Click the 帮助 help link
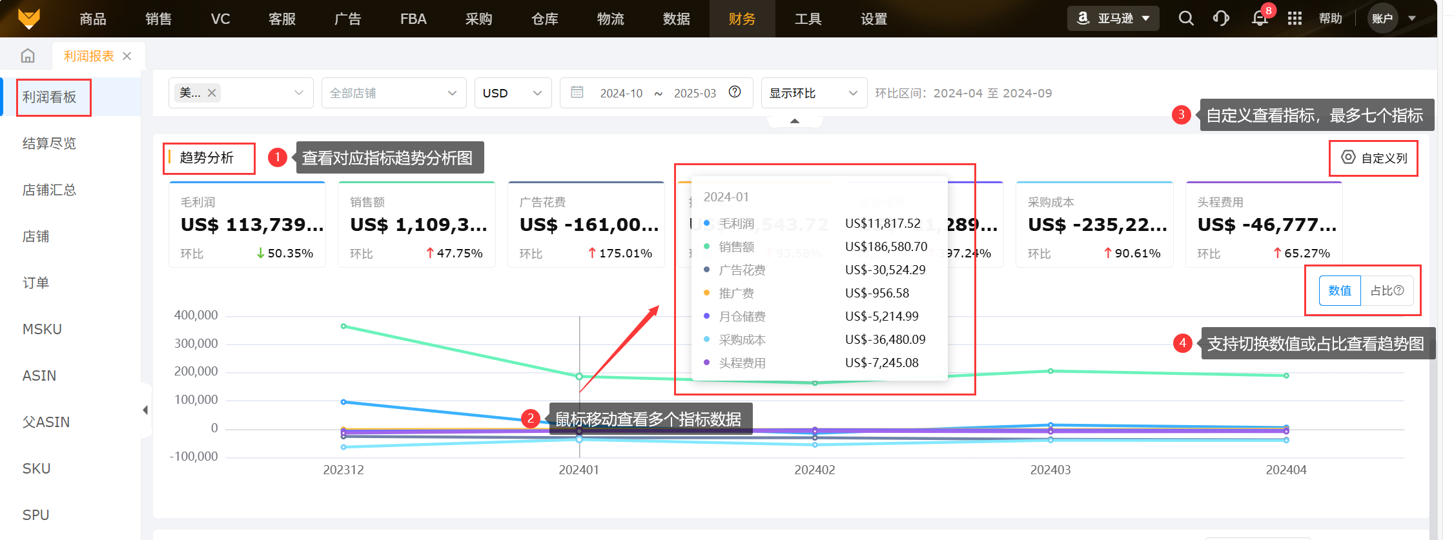 (1331, 18)
